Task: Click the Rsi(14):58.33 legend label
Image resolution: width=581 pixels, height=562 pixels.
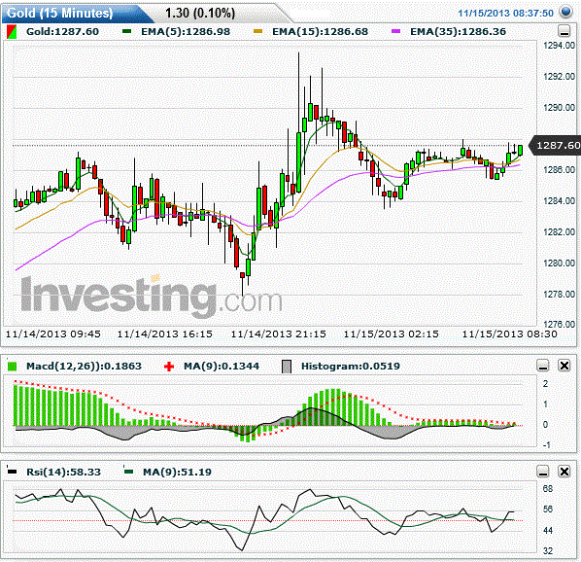Action: click(x=64, y=472)
